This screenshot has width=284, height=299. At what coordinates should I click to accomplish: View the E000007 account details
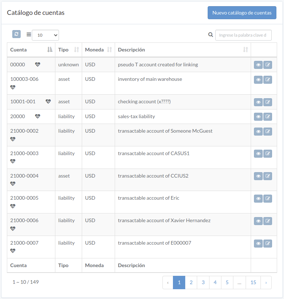pyautogui.click(x=258, y=244)
